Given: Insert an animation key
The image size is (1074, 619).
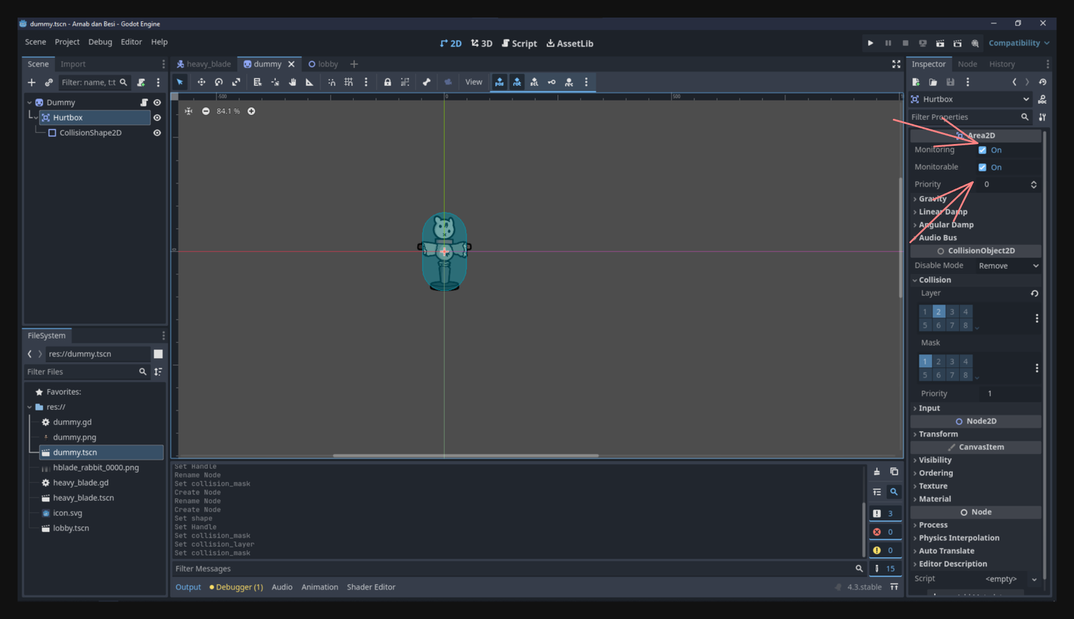Looking at the screenshot, I should (551, 82).
